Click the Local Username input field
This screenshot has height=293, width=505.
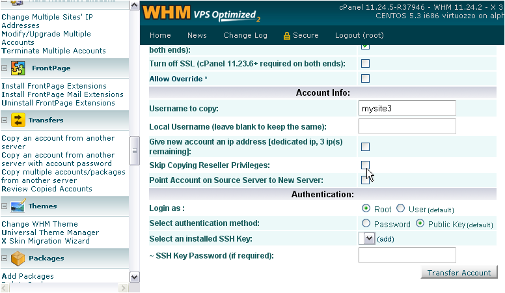click(407, 126)
